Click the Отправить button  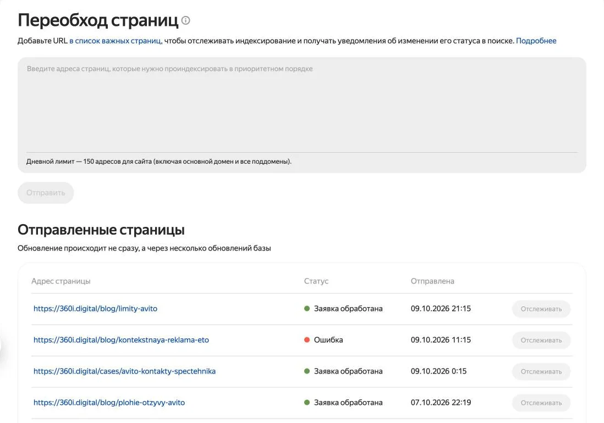[46, 193]
